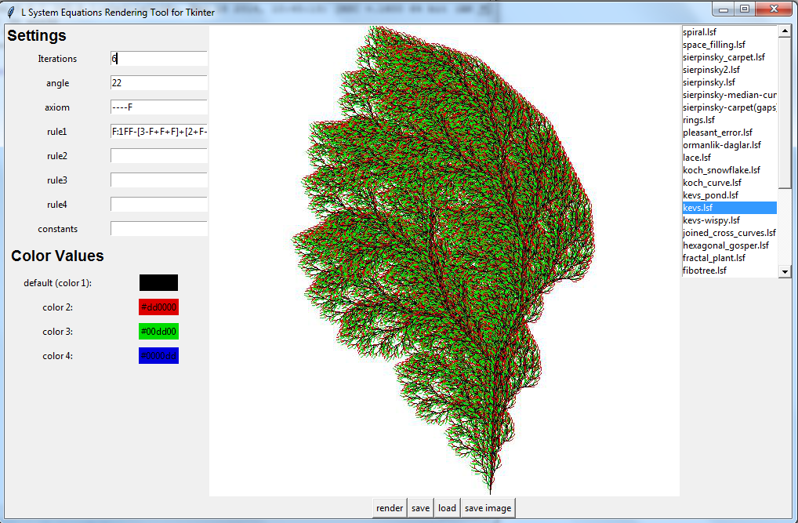Click the file list scroll up arrow
Image resolution: width=798 pixels, height=523 pixels.
click(x=785, y=31)
